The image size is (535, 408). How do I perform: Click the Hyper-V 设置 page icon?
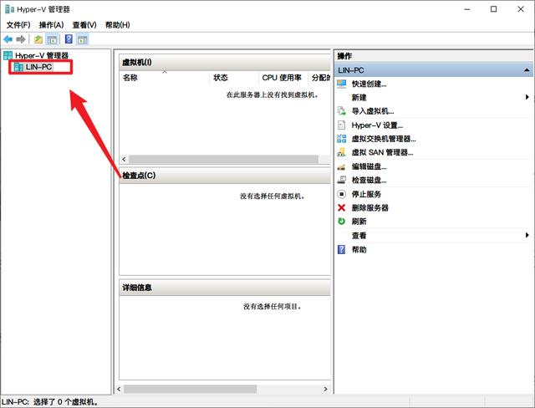click(342, 125)
